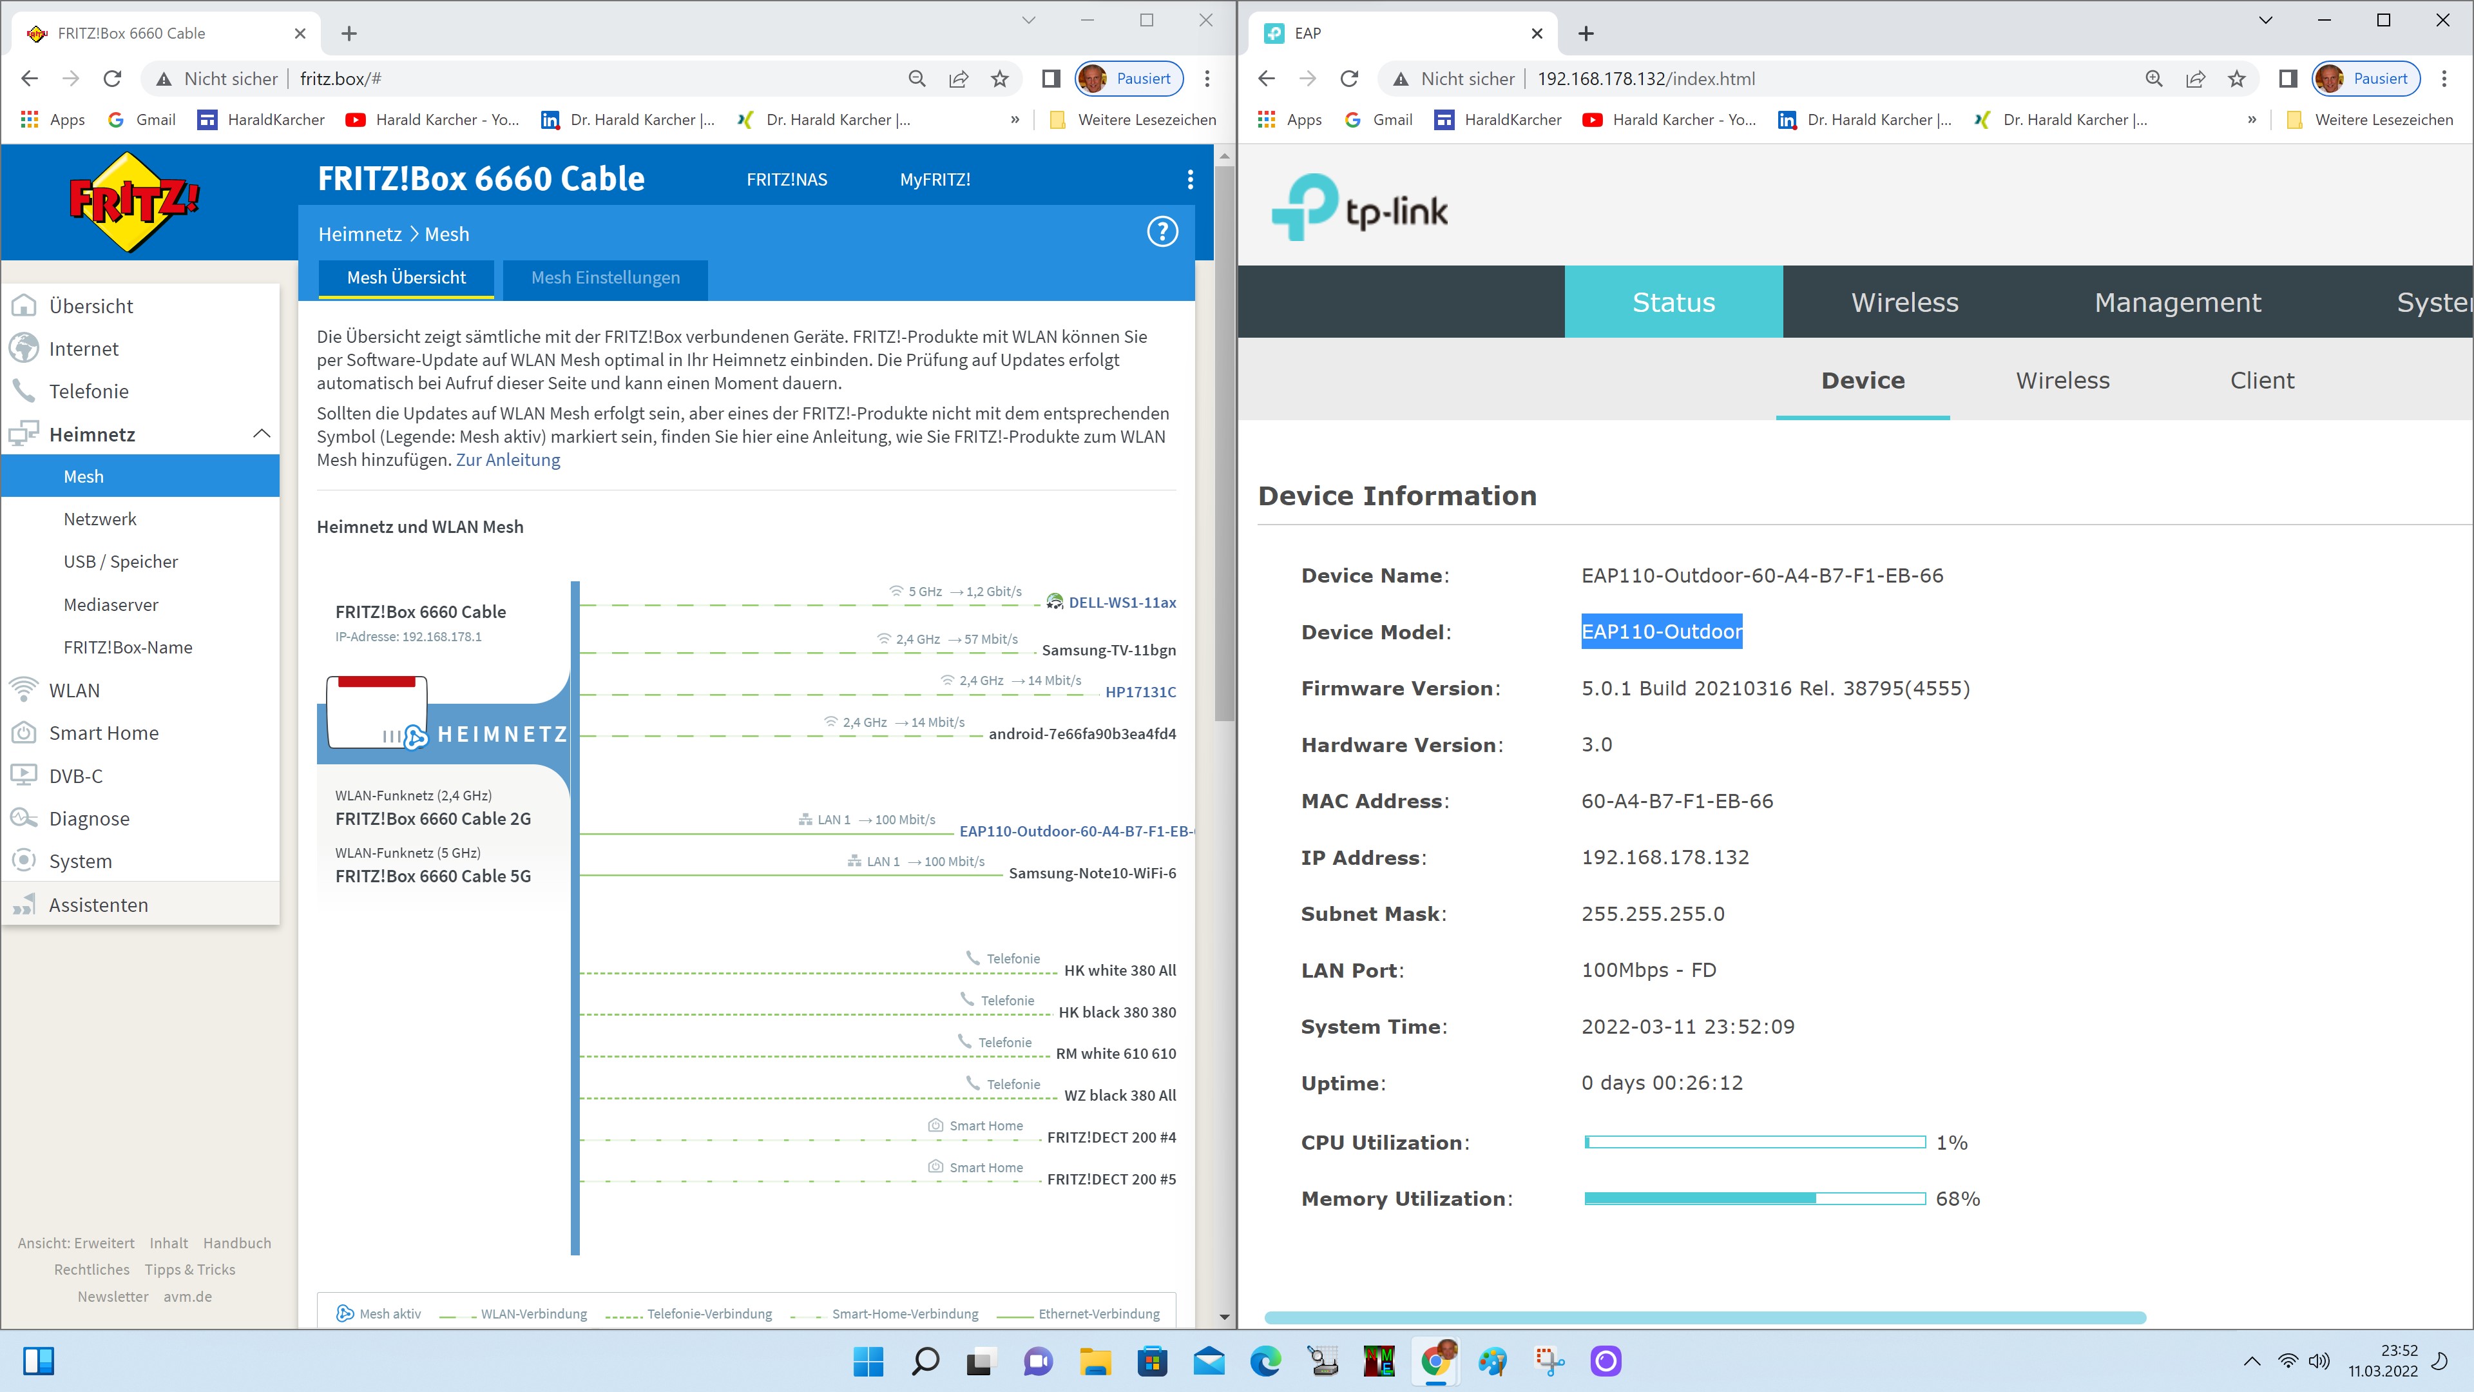Open the Zur Anleitung link
Screen dimensions: 2474x1392
508,460
